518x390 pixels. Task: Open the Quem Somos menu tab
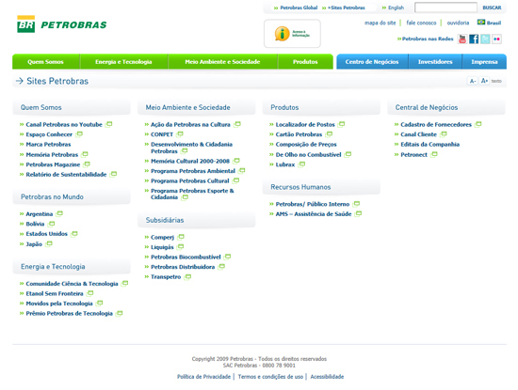click(45, 62)
